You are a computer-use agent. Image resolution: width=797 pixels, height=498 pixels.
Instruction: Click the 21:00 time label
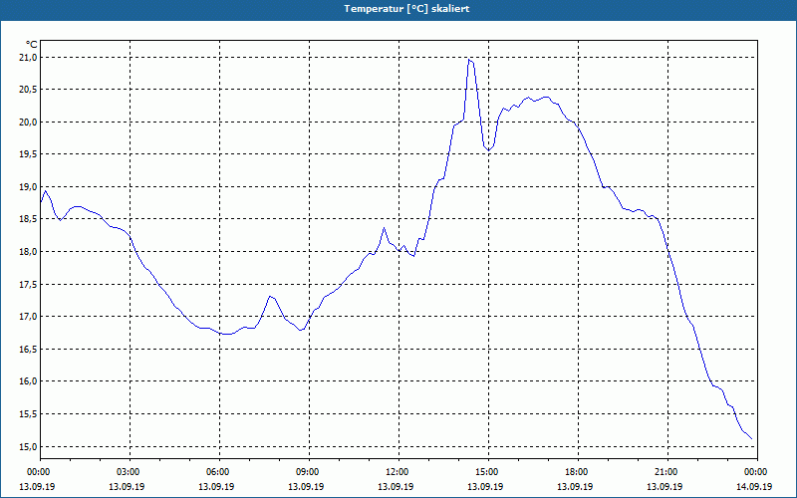pyautogui.click(x=667, y=472)
